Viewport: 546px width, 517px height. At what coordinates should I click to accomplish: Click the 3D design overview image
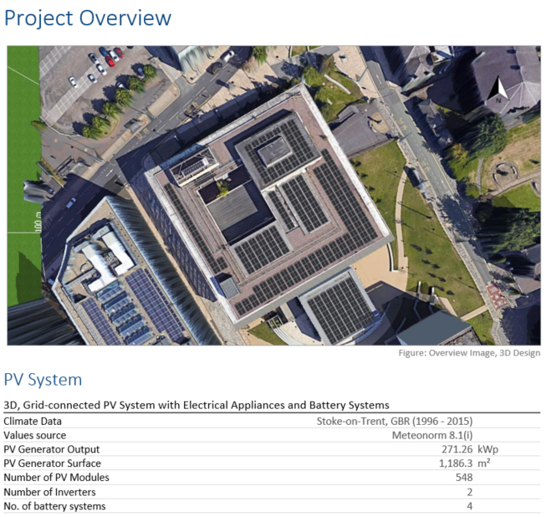(x=273, y=196)
